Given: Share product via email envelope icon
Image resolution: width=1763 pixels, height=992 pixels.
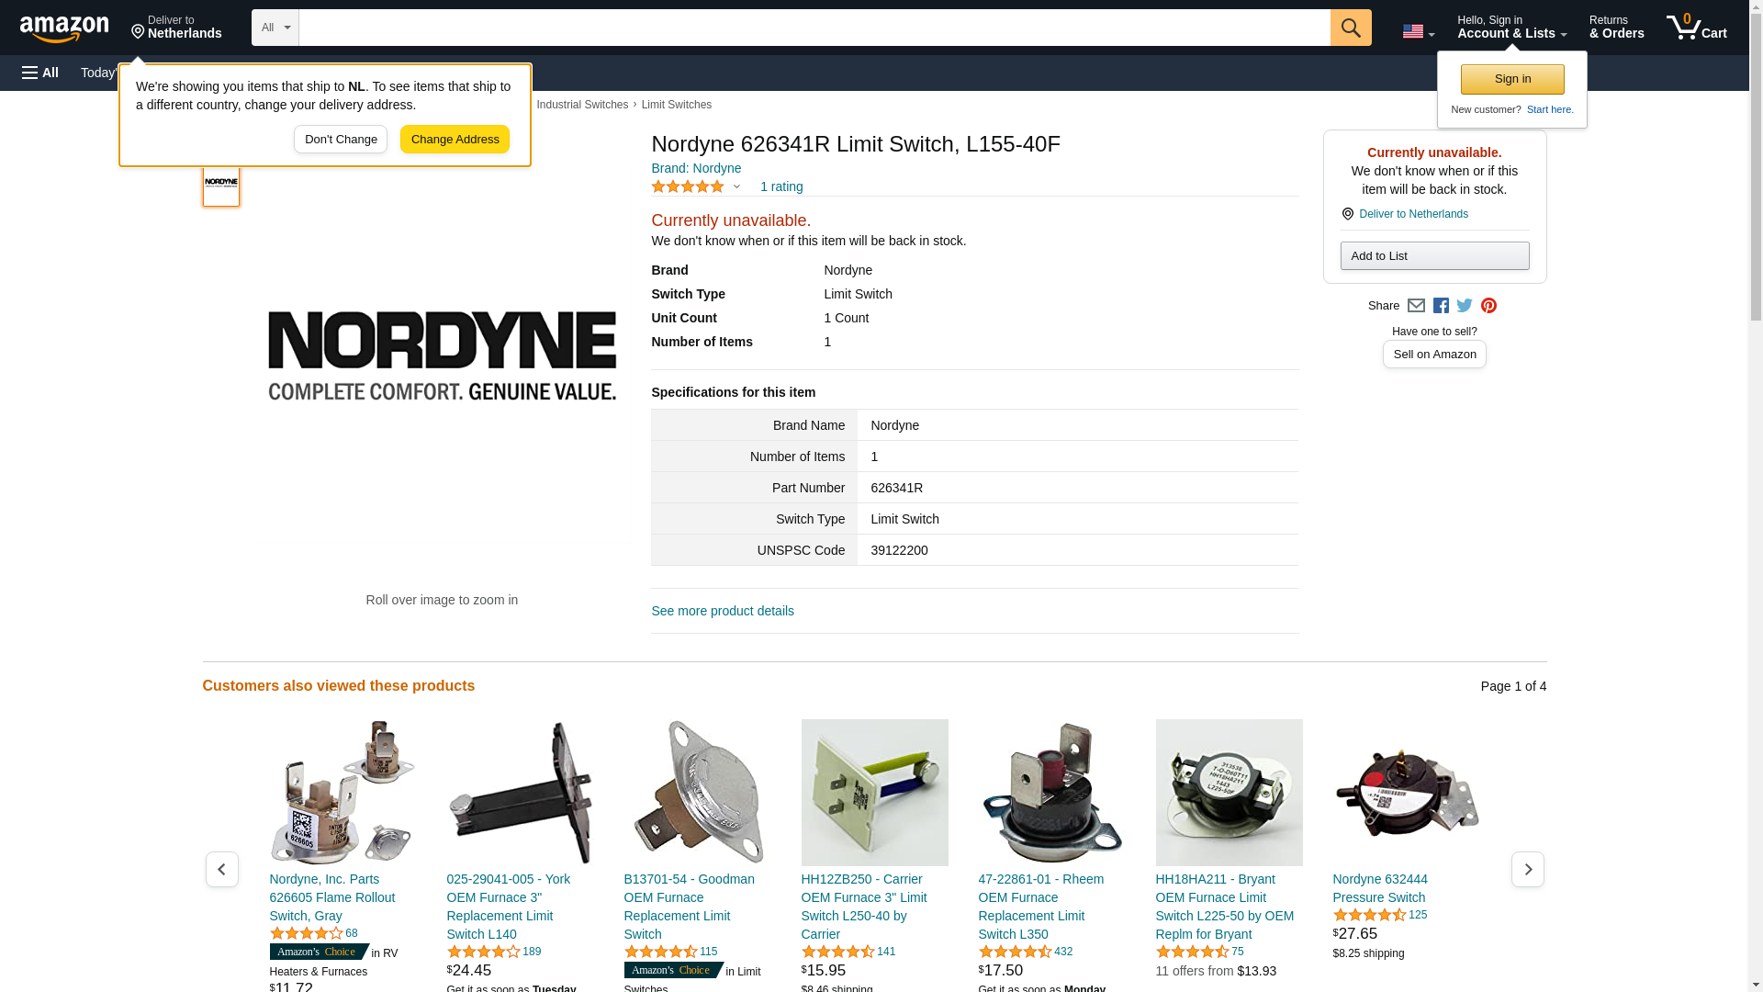Looking at the screenshot, I should [1416, 306].
